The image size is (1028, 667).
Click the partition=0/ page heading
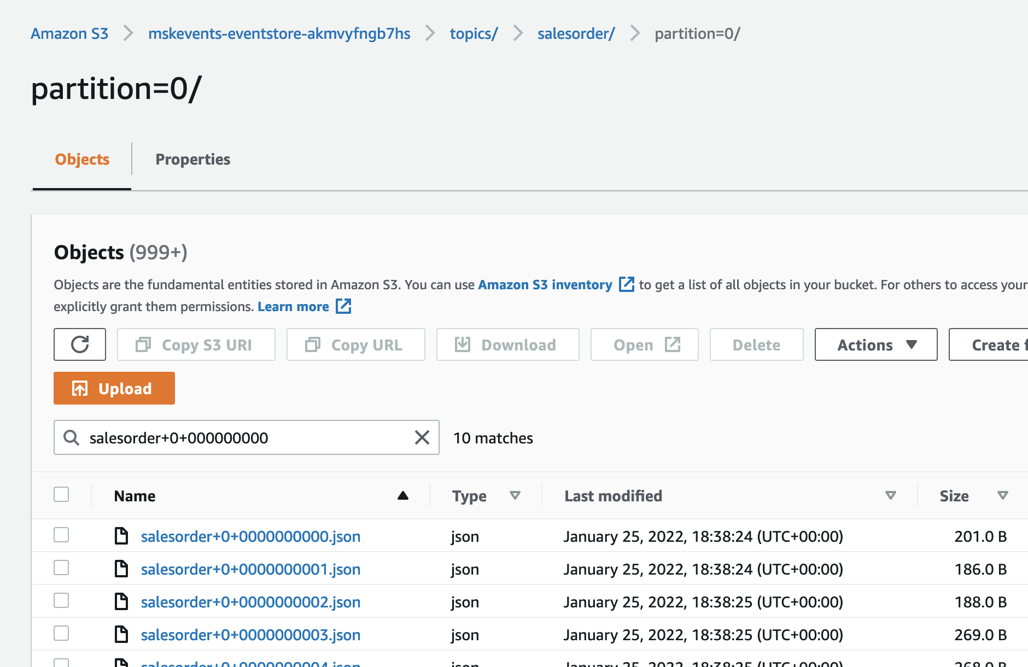116,88
